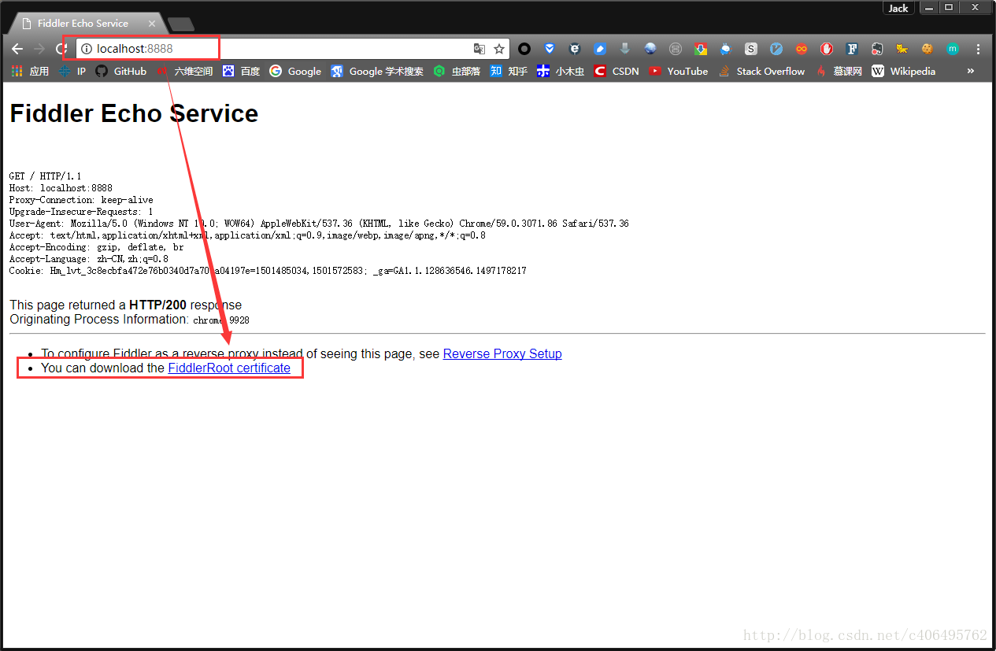Click the cookie extension icon

[927, 49]
